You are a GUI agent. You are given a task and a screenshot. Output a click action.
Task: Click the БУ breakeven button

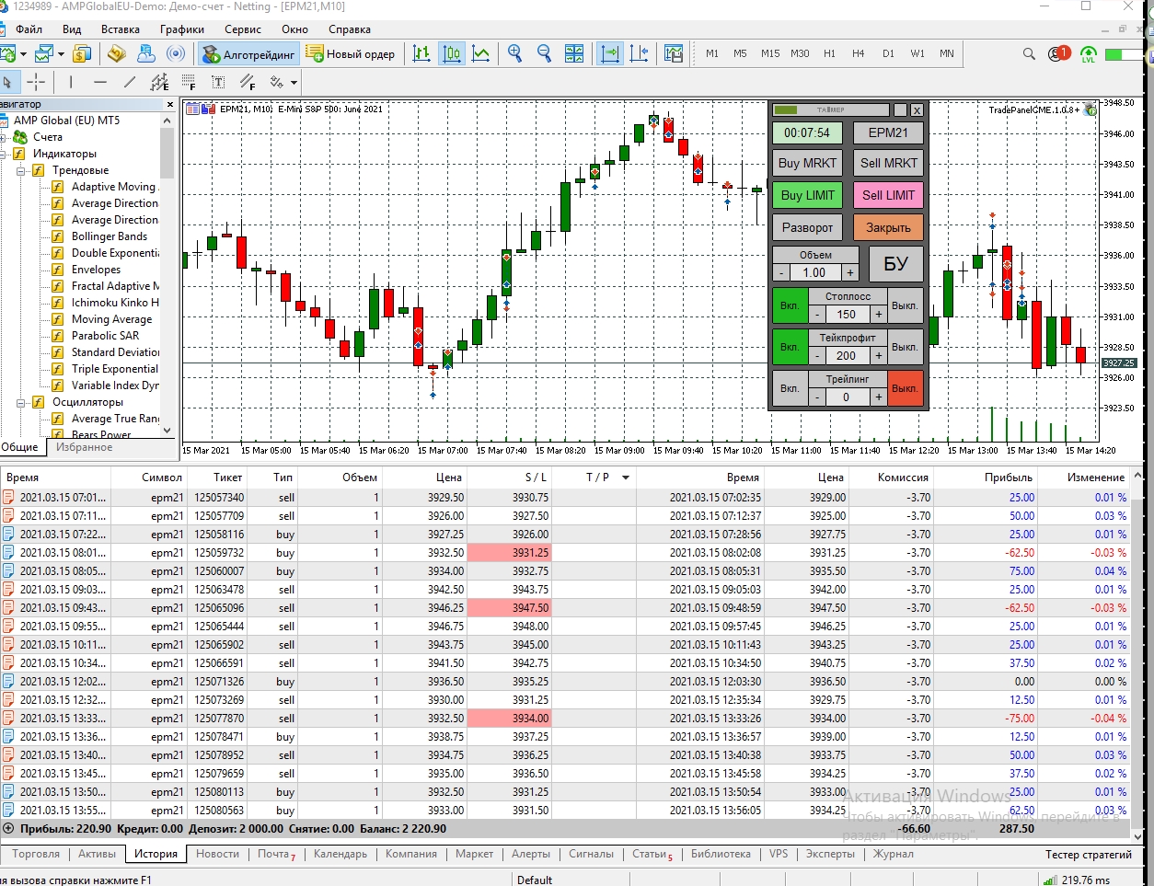895,264
